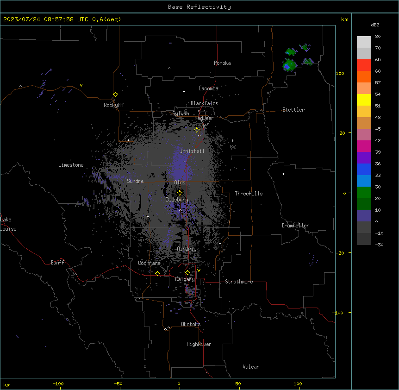Click the Base_Reflectivity title
The width and height of the screenshot is (399, 390).
click(199, 7)
